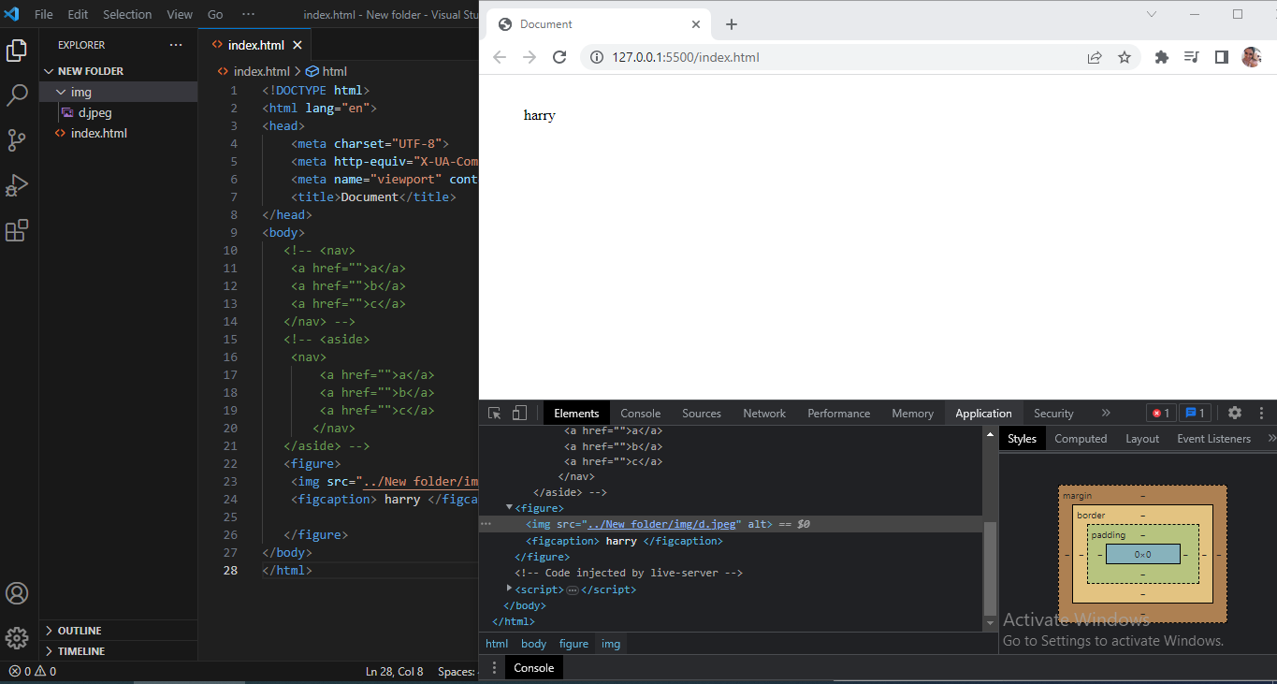
Task: Open DevTools customize three-dot menu
Action: 1262,413
